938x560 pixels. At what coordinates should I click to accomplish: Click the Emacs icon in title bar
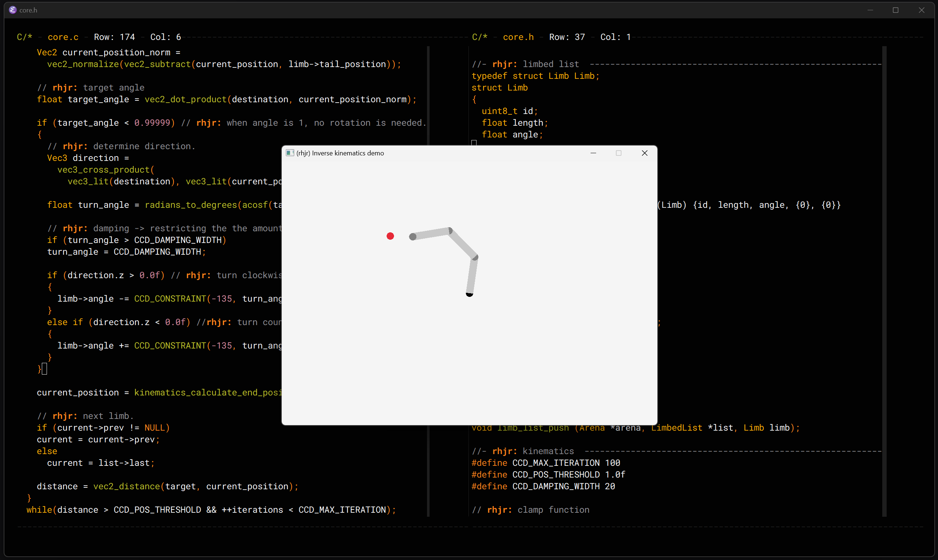point(12,10)
